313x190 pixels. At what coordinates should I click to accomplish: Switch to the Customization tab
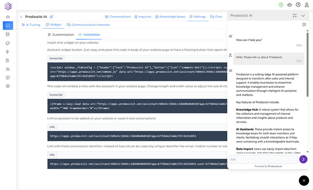[x=61, y=34]
